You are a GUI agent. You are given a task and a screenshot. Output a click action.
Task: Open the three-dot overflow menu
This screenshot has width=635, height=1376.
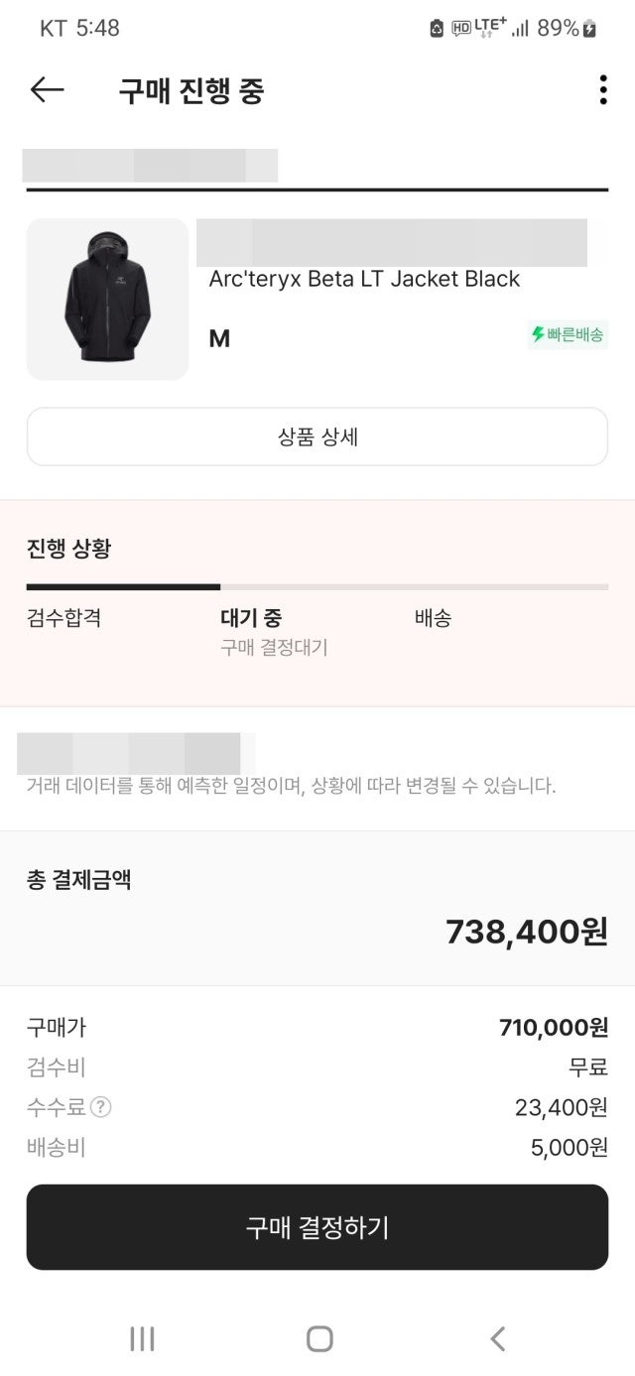(601, 89)
